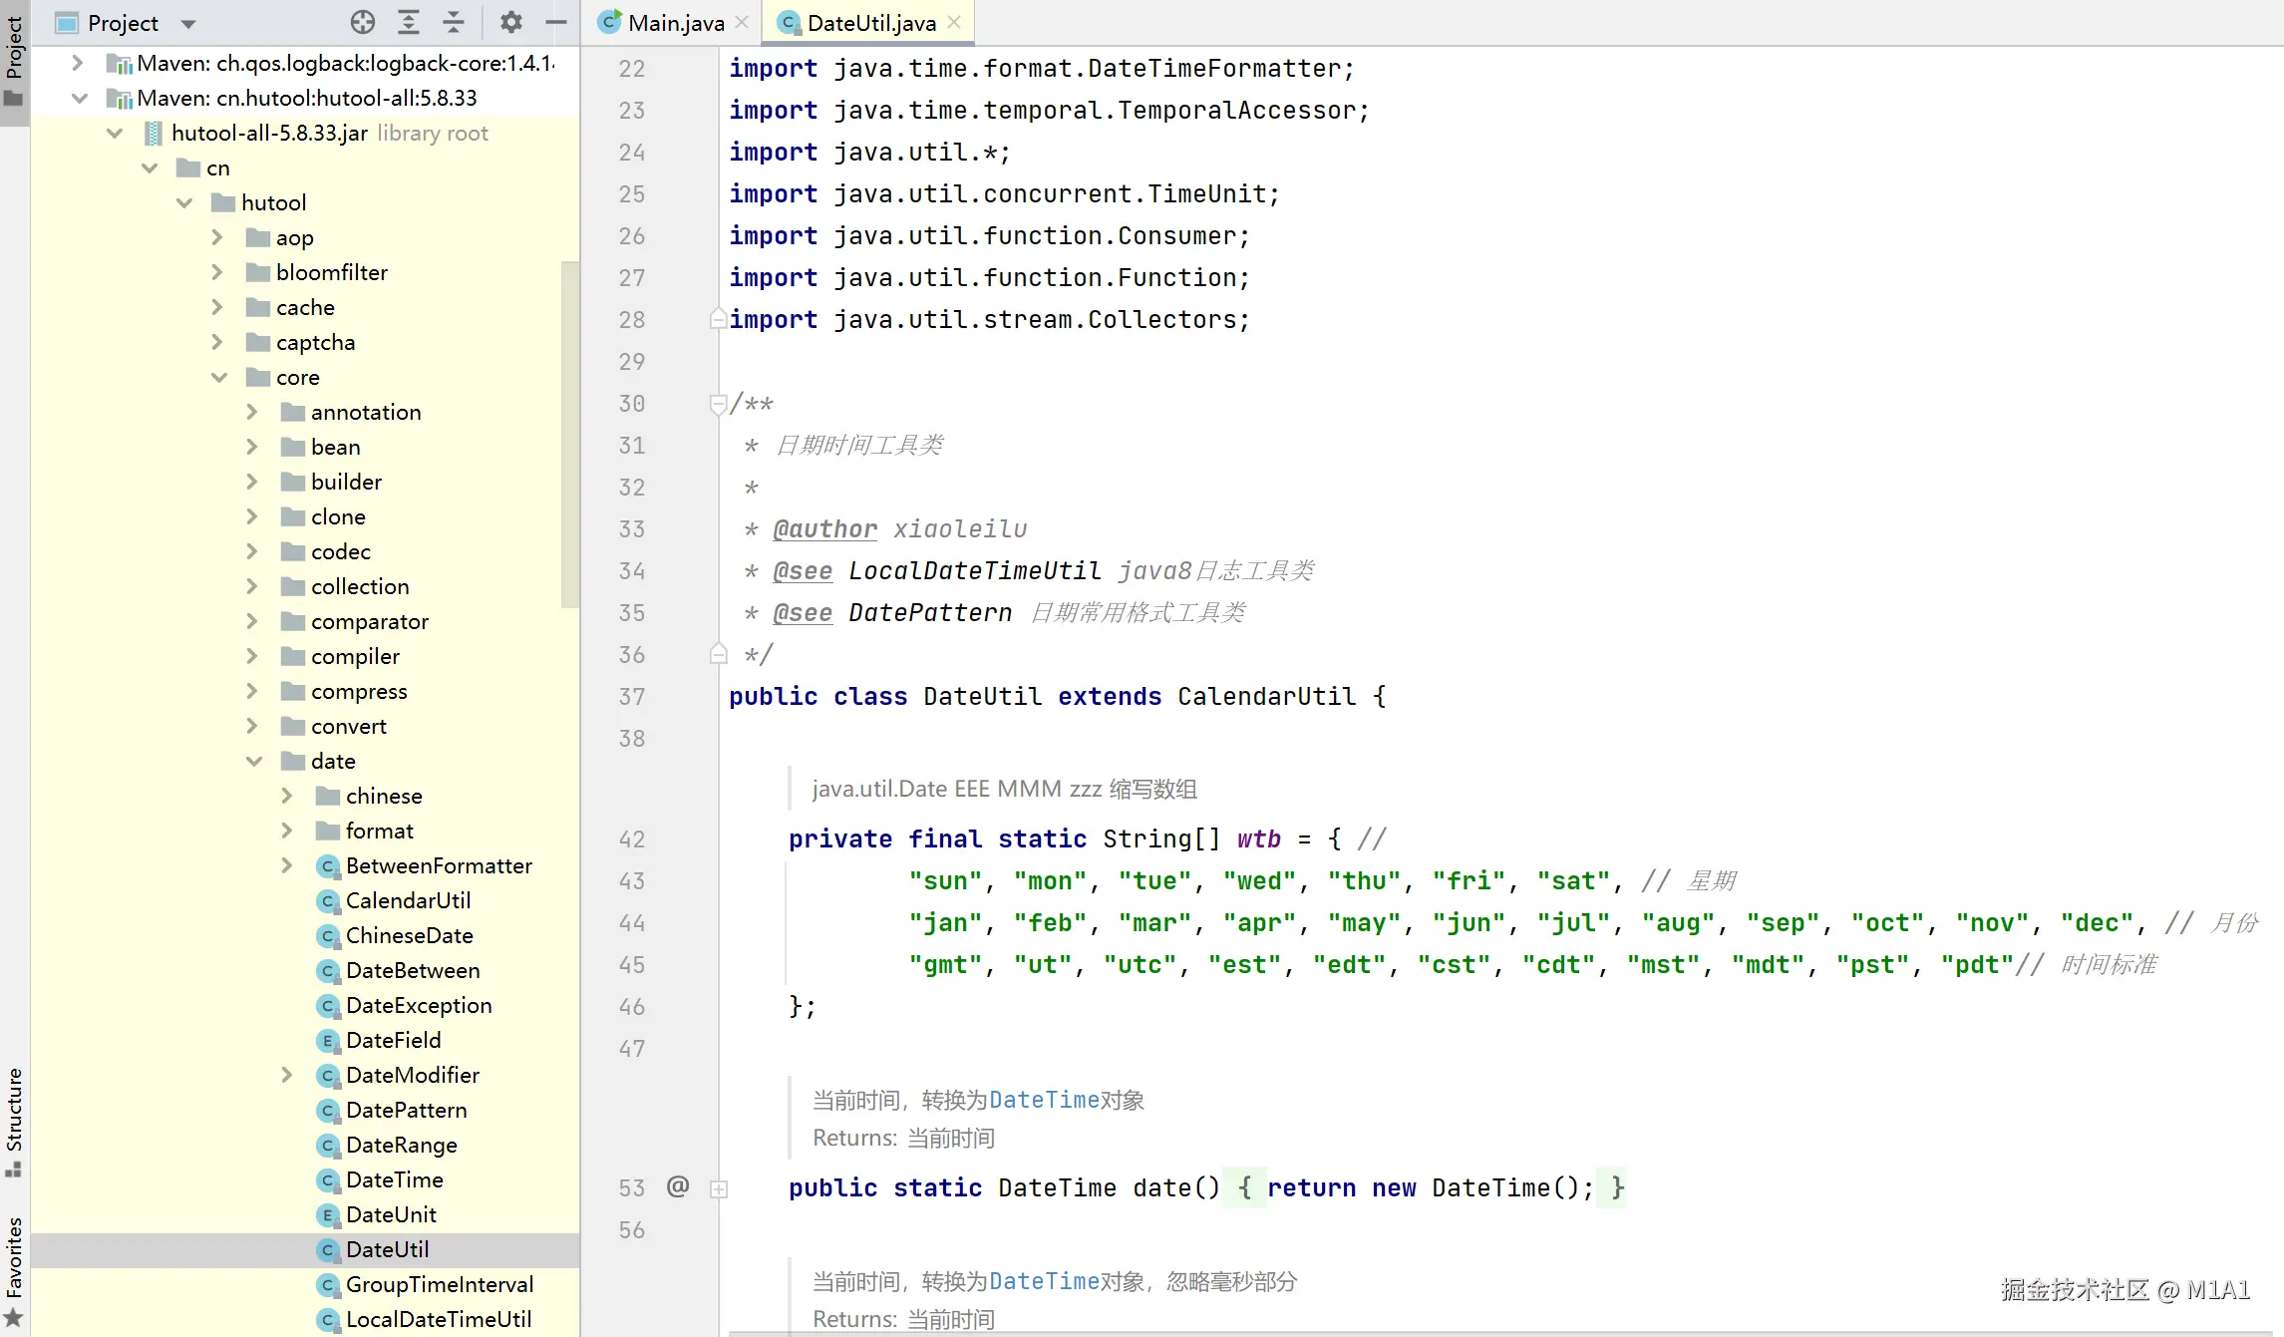Click the @ gutter icon at line 53
Viewport: 2284px width, 1337px height.
pos(678,1186)
